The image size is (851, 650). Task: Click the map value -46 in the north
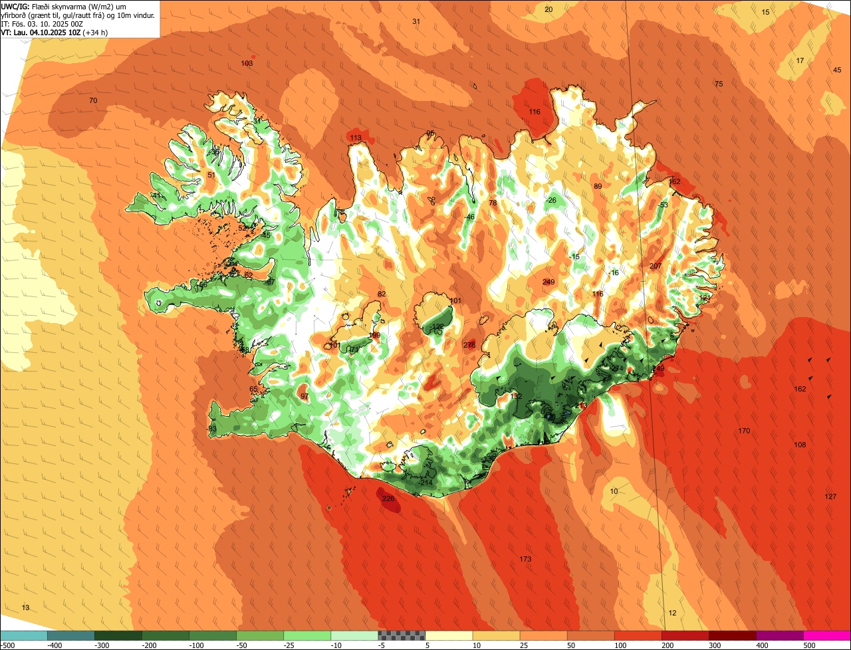point(469,217)
